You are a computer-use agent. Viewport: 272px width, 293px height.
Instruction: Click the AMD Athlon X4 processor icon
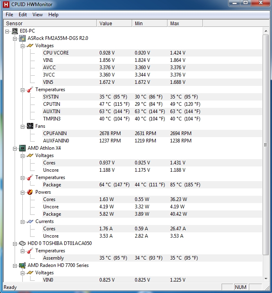tap(22, 148)
